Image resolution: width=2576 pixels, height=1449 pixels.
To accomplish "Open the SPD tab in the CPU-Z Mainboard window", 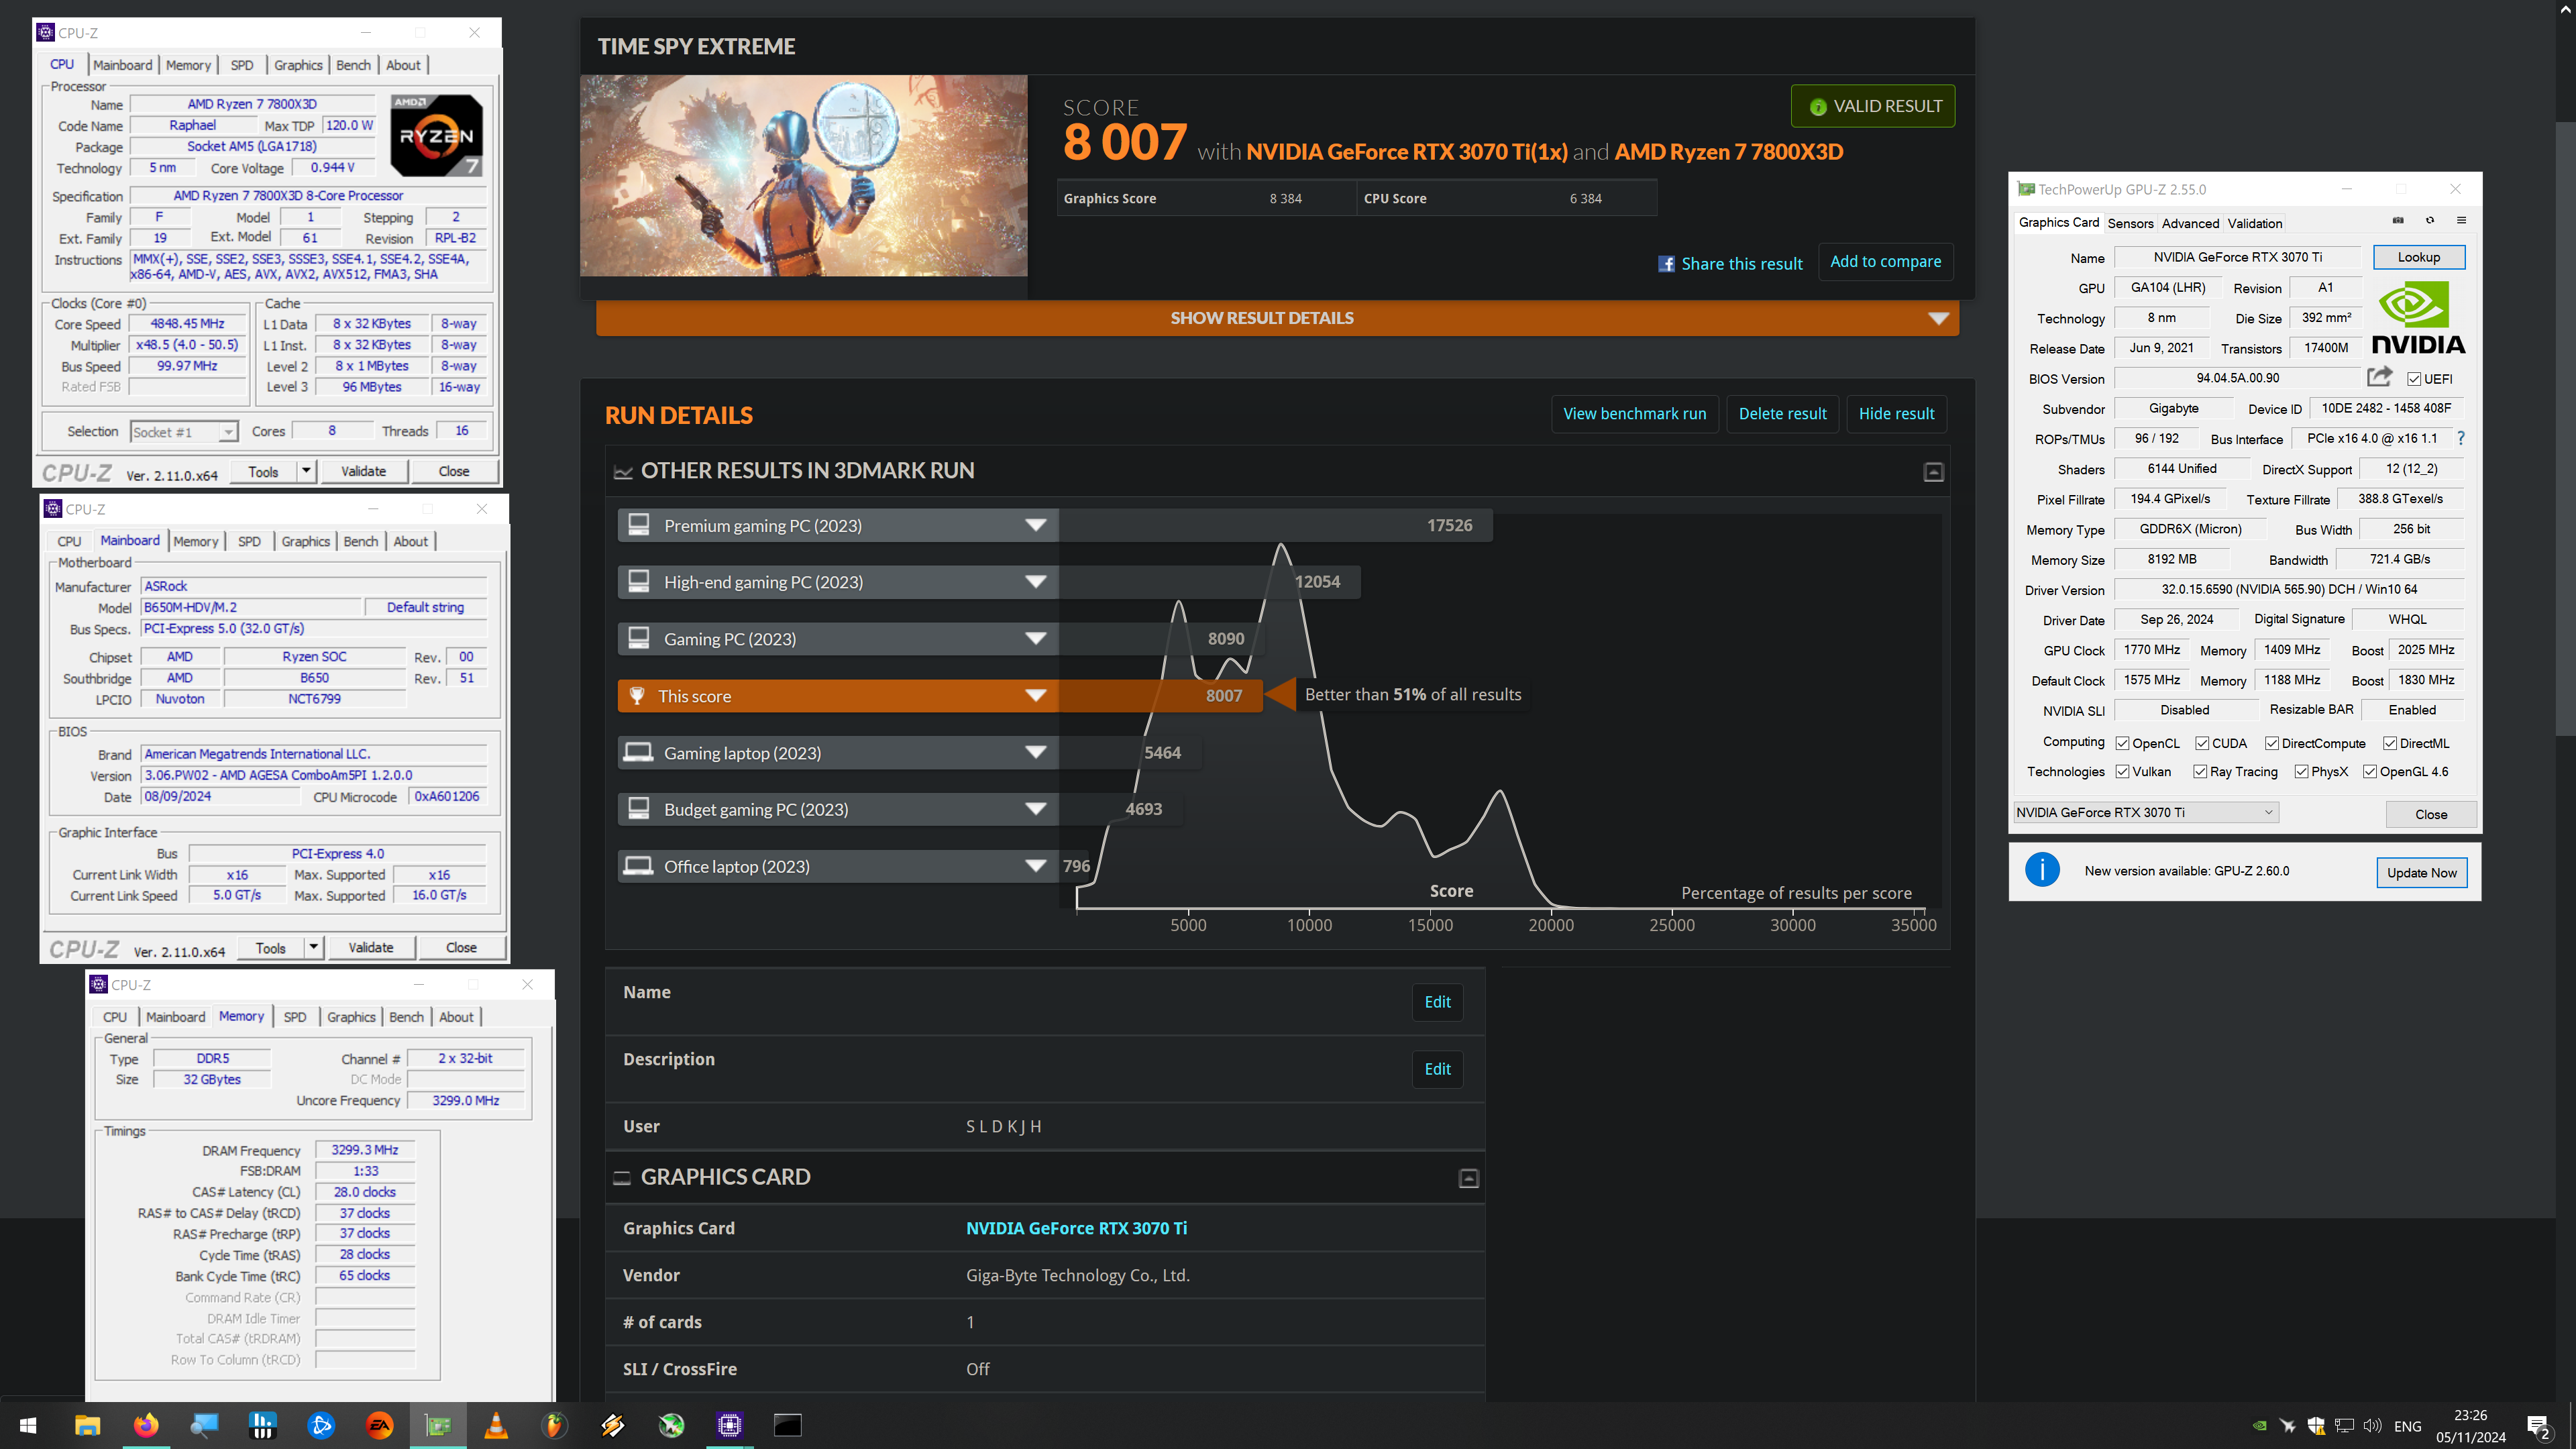I will click(x=249, y=541).
